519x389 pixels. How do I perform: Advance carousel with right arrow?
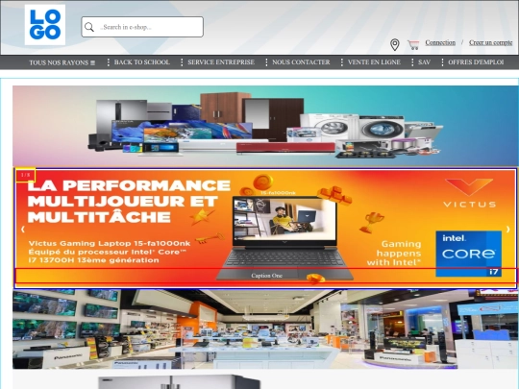coord(508,230)
